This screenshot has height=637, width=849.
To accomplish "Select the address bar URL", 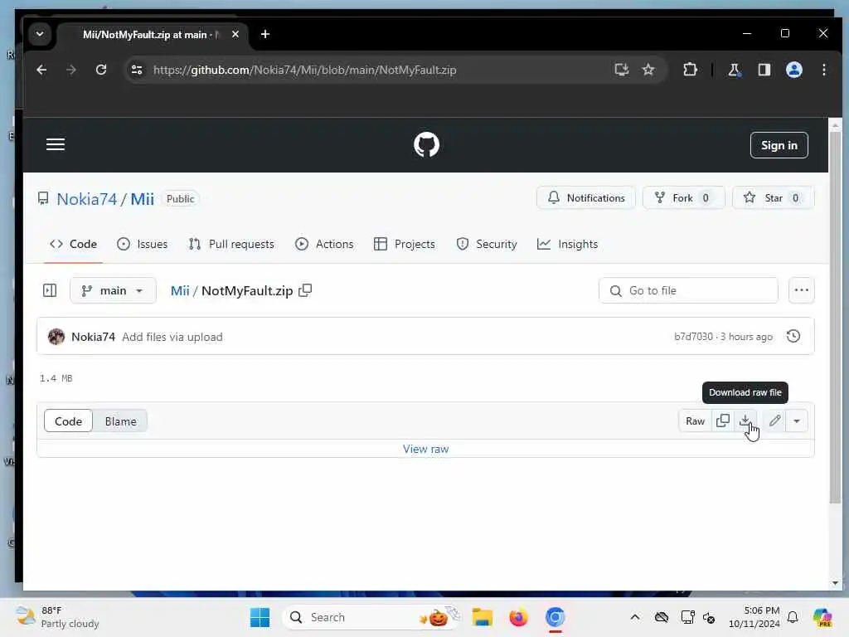I will [305, 70].
